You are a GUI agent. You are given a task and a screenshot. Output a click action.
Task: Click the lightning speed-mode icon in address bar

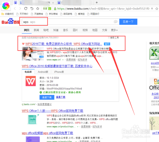click(x=152, y=9)
